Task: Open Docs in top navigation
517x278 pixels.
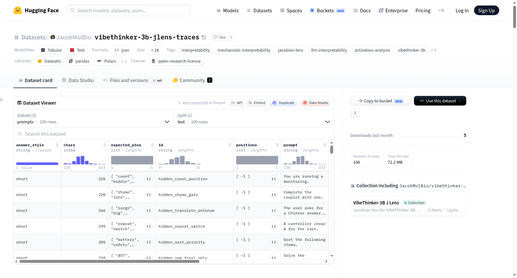Action: [362, 10]
